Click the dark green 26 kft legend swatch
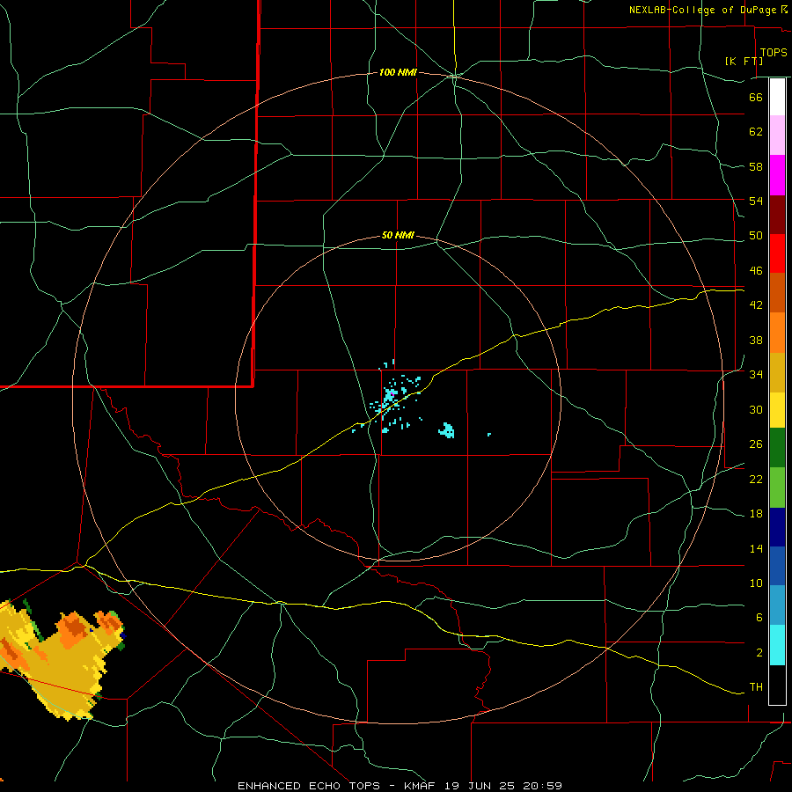792x792 pixels. coord(777,448)
